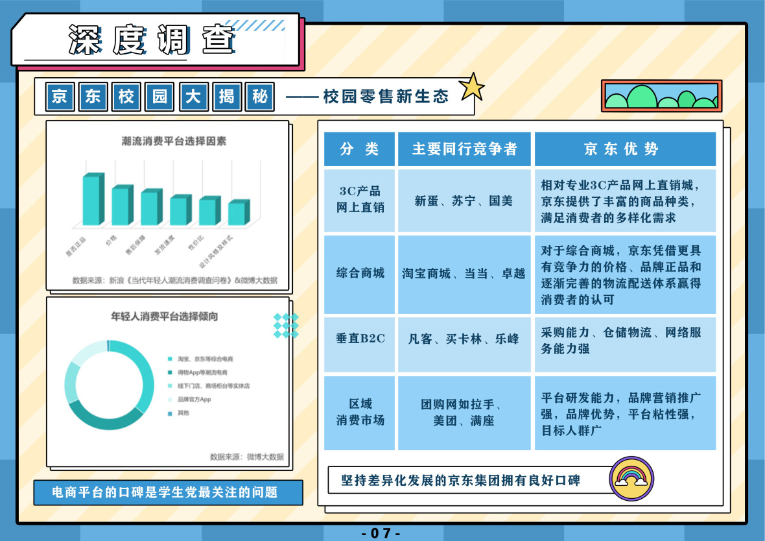Click the 采购能力、仓储物流 advantage cell

point(626,344)
